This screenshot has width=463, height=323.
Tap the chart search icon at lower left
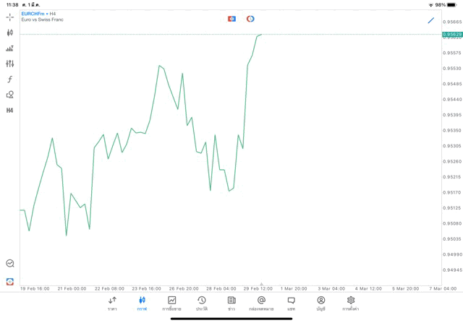9,264
